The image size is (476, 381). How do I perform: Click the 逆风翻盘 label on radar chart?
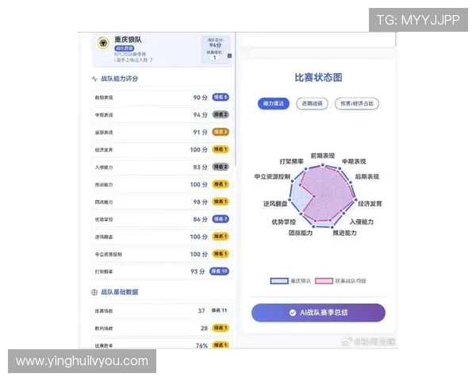point(275,203)
